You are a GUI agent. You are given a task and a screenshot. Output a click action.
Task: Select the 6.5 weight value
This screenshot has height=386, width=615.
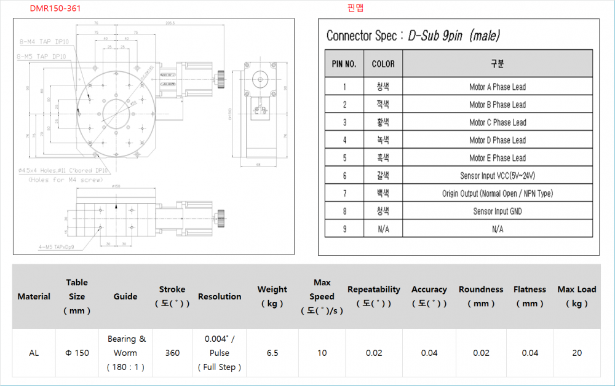point(272,353)
